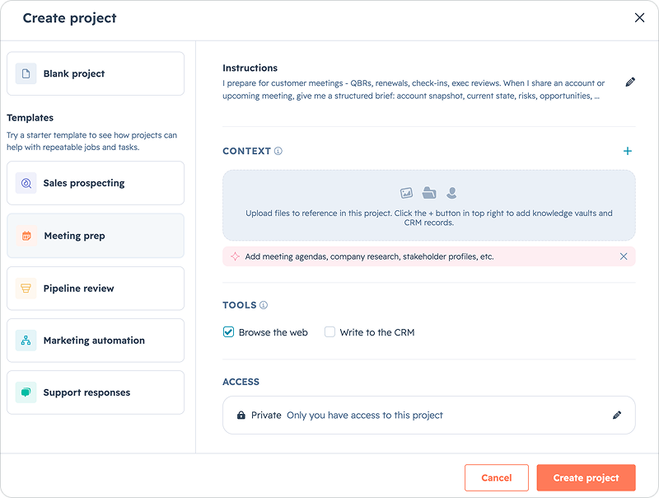The image size is (659, 498).
Task: Click the Support responses chat icon
Action: click(x=26, y=392)
